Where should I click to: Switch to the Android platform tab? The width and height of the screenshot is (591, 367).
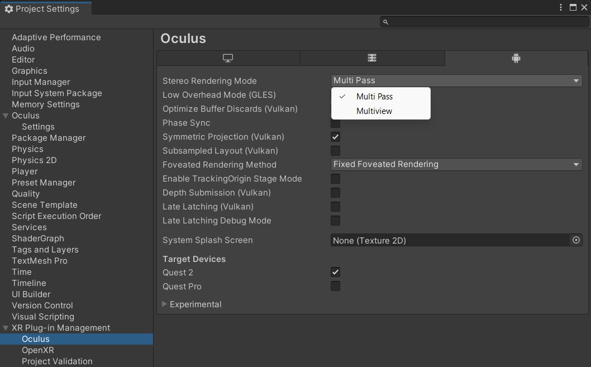point(516,58)
